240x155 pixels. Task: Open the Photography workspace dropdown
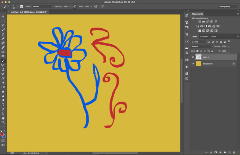(x=228, y=6)
